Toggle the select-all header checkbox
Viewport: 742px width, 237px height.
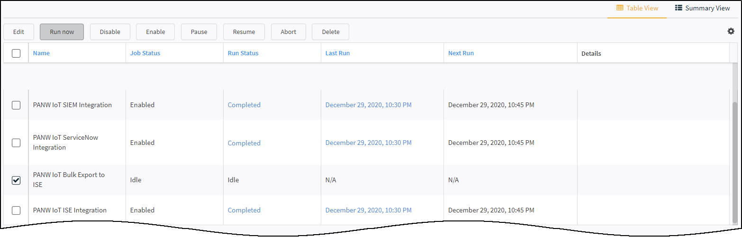click(x=16, y=53)
